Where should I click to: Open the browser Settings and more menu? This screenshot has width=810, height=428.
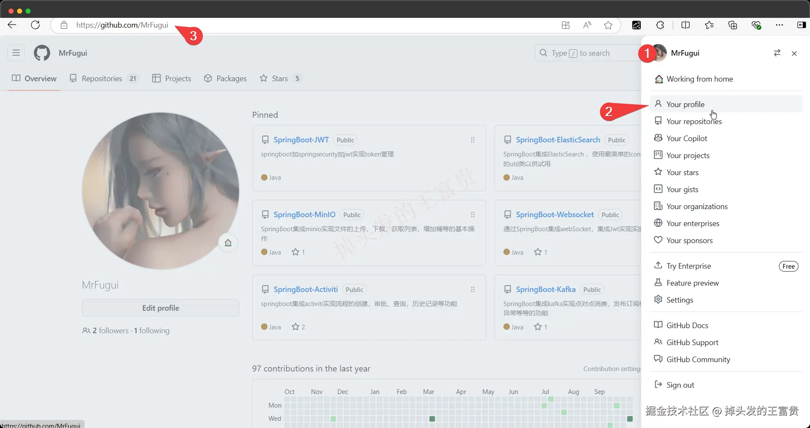coord(779,25)
